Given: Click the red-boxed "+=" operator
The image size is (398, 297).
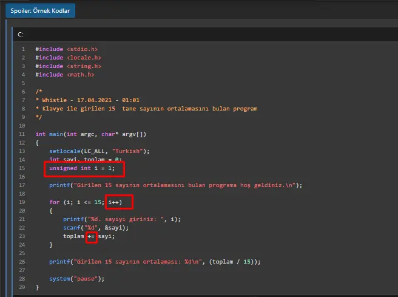Looking at the screenshot, I should pos(91,236).
